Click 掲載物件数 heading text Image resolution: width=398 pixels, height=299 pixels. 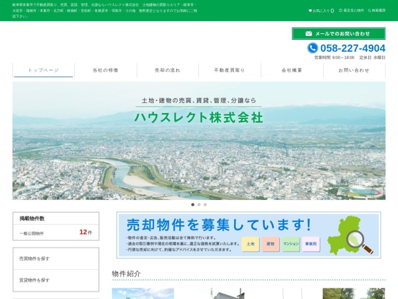click(x=32, y=219)
